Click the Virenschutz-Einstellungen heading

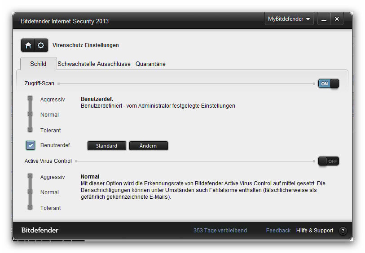pyautogui.click(x=86, y=45)
